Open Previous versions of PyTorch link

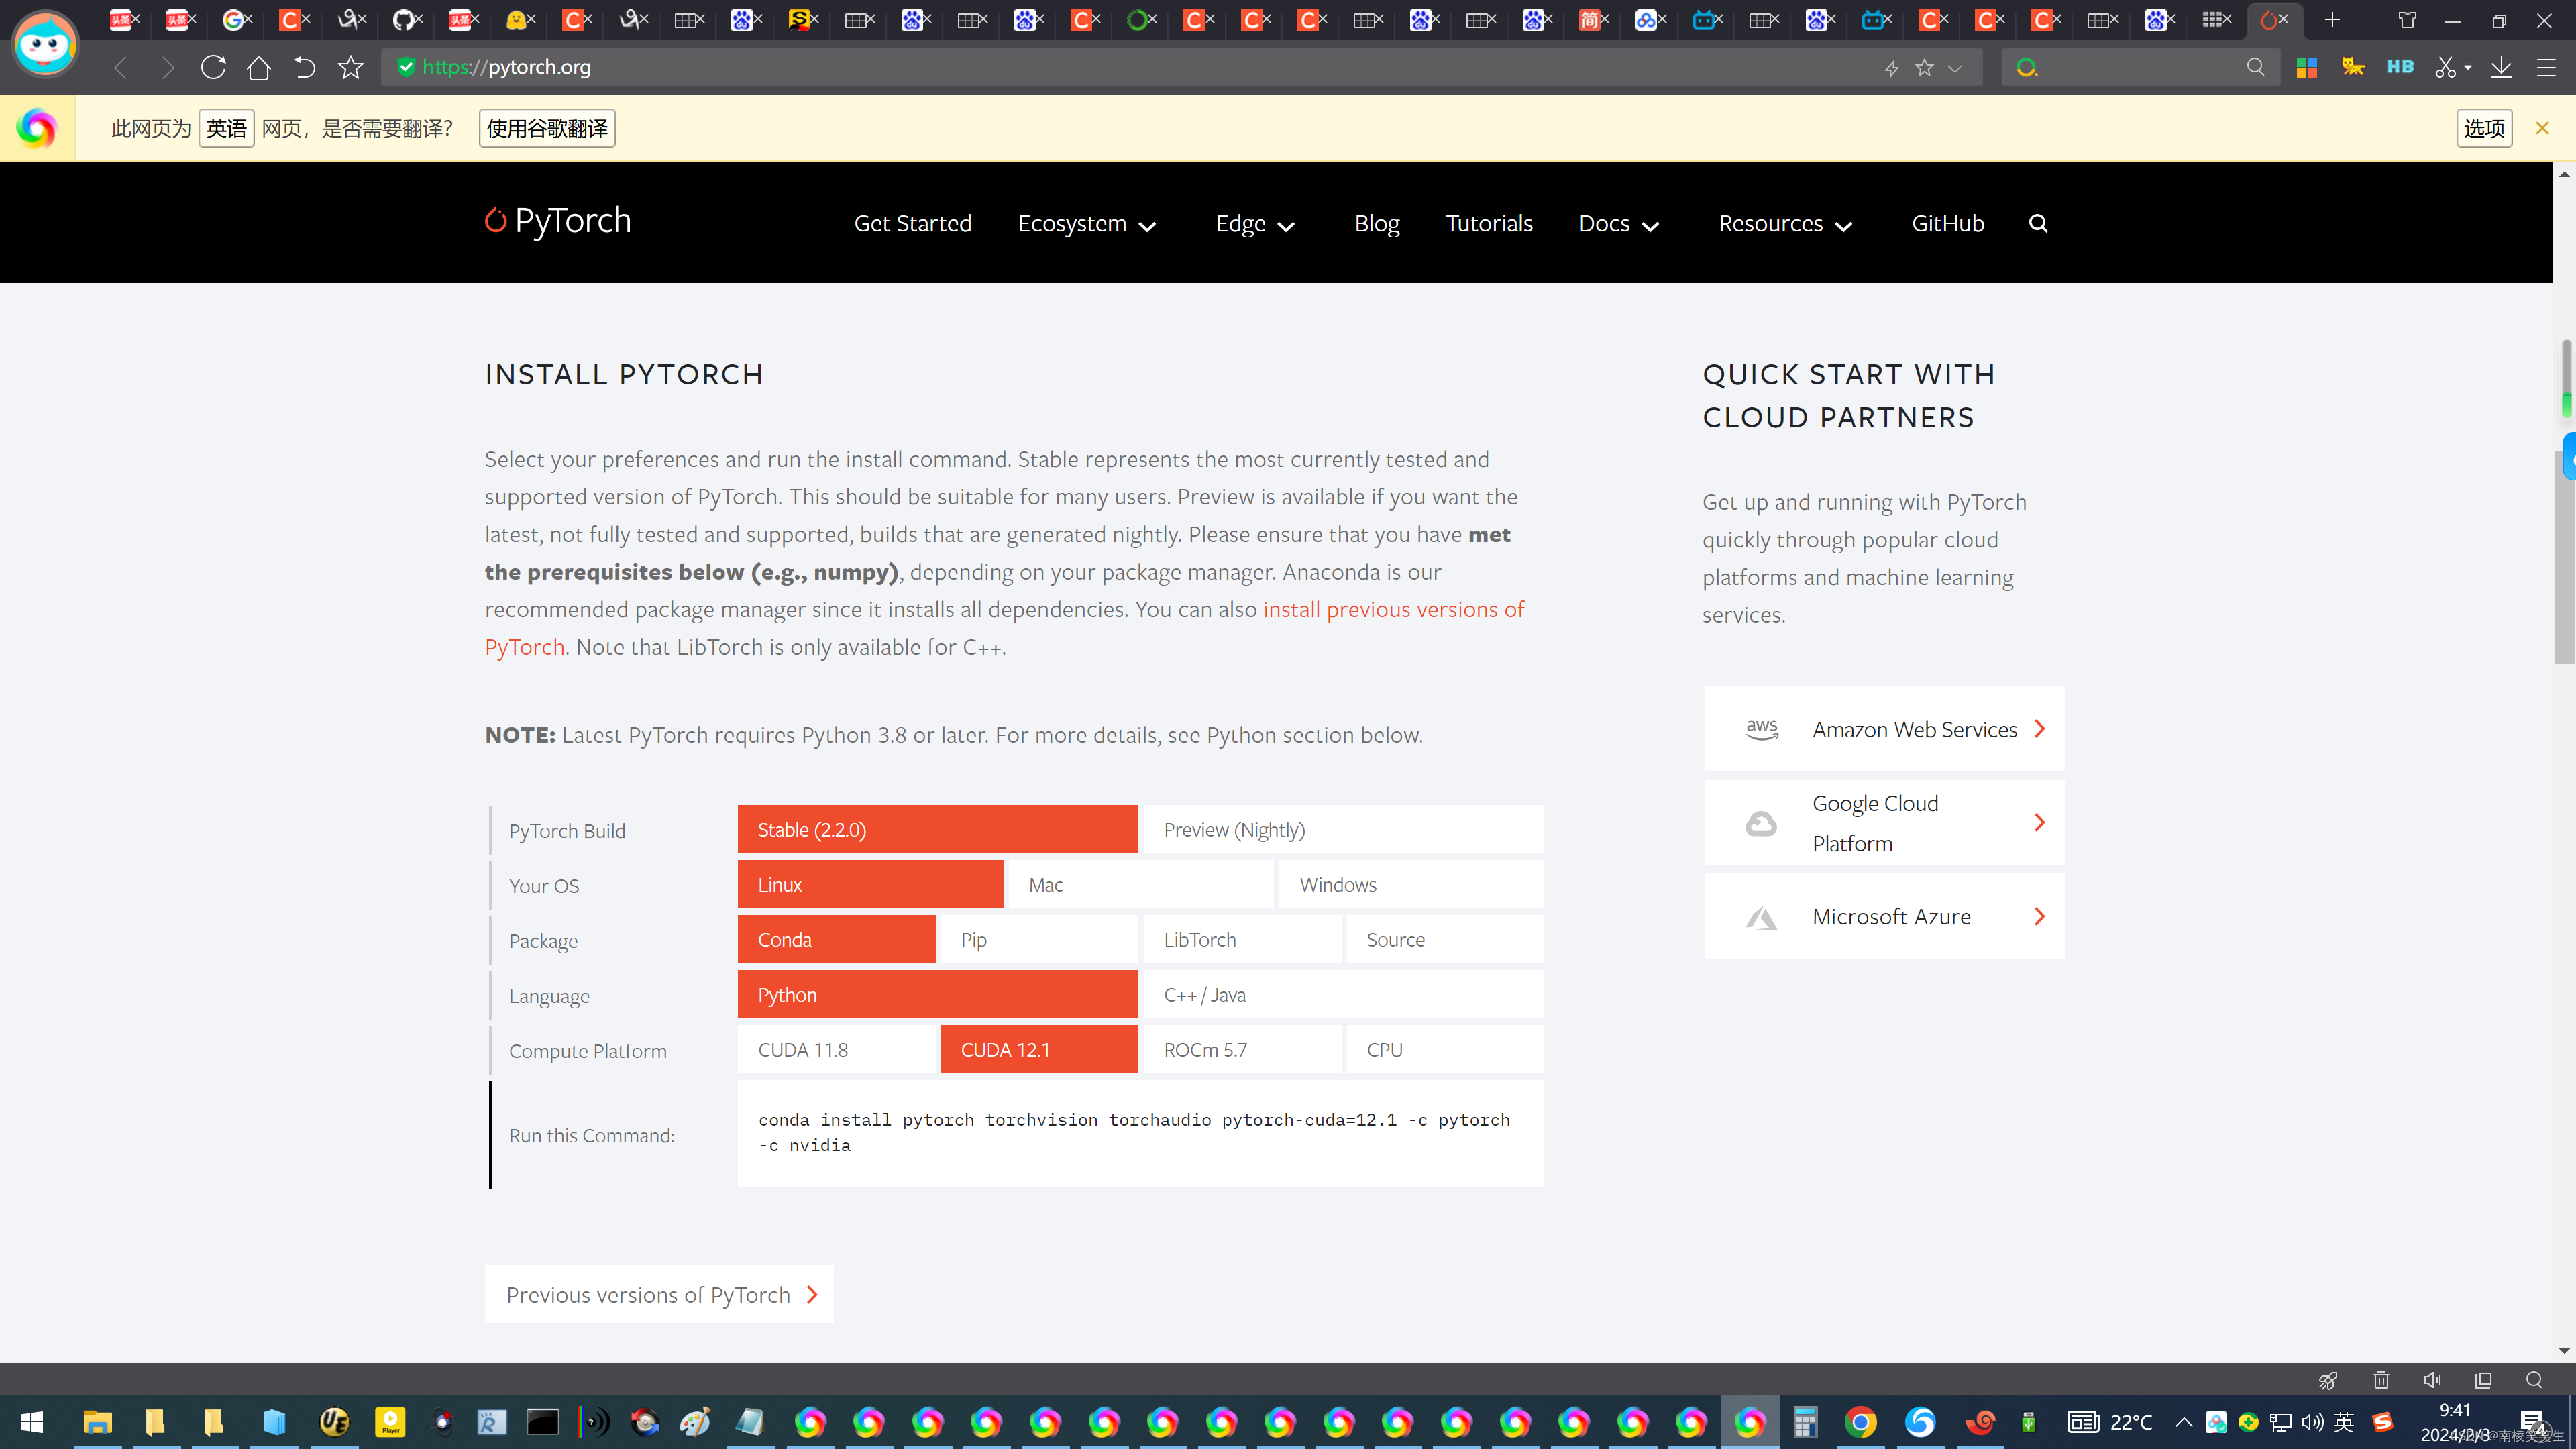(659, 1294)
